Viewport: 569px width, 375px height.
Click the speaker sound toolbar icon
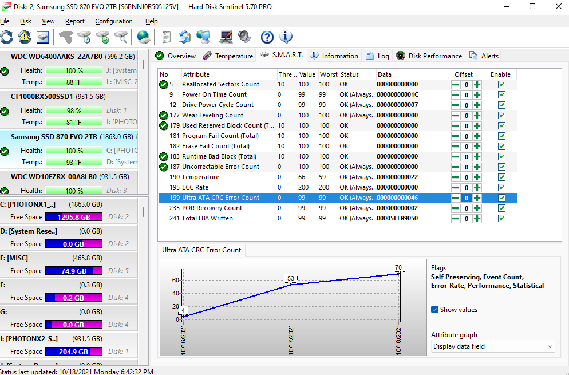tap(244, 37)
